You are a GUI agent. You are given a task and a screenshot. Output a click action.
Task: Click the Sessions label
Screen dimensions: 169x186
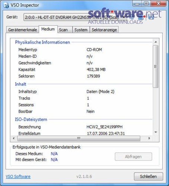pyautogui.click(x=26, y=105)
